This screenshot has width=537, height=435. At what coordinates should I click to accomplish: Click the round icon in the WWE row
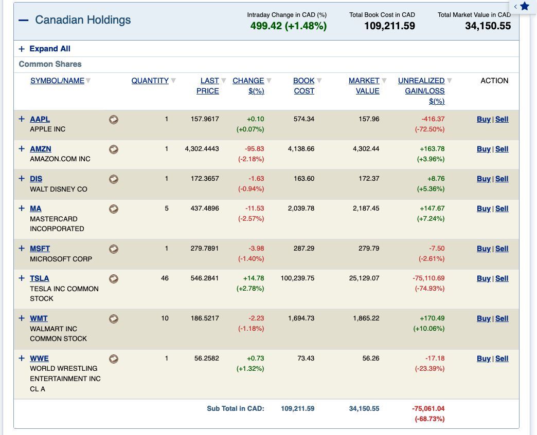114,359
